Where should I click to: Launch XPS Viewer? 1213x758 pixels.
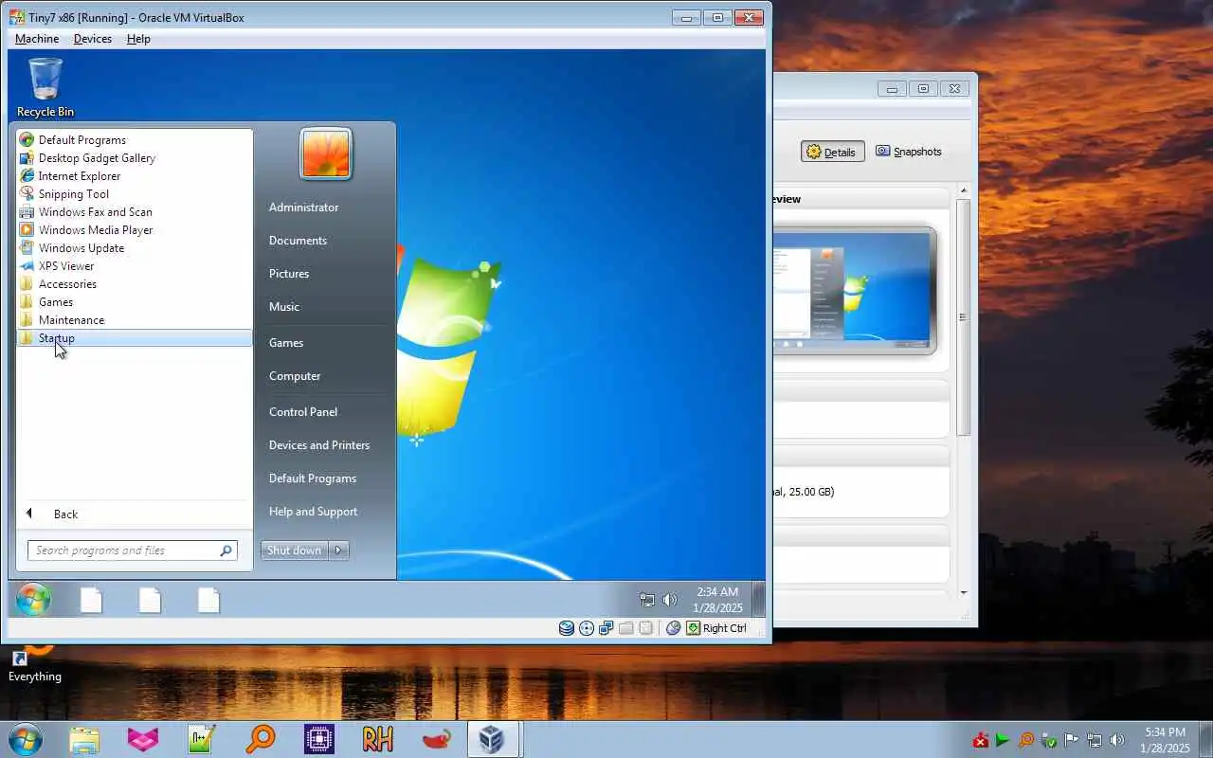tap(66, 266)
